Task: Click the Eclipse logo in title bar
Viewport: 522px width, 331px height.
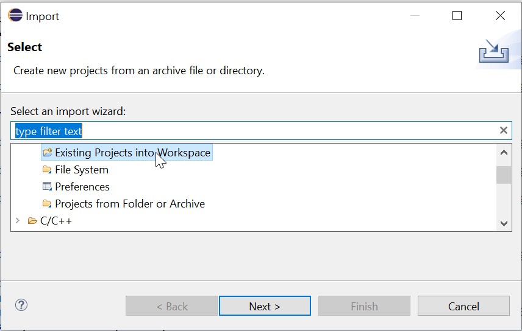Action: [x=15, y=16]
